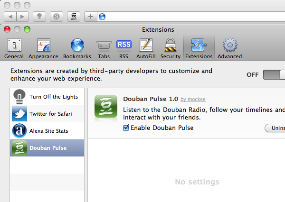Click the 'No settings' placeholder text
The width and height of the screenshot is (285, 202).
pyautogui.click(x=197, y=182)
